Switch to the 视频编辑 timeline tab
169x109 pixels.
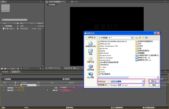point(5,72)
